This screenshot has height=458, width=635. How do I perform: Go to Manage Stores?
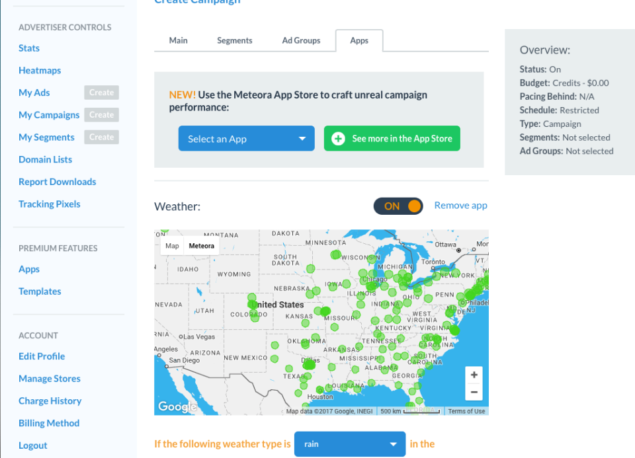click(x=50, y=378)
